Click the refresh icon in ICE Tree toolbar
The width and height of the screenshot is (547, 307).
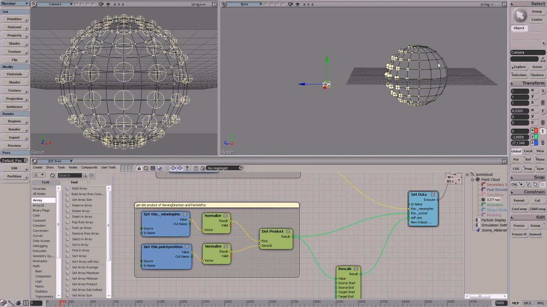[x=146, y=168]
